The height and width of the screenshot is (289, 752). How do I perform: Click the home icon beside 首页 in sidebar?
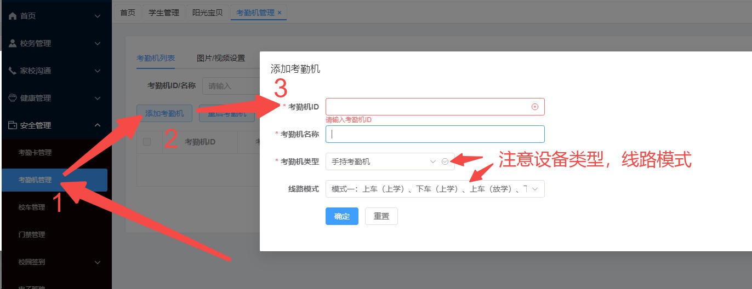pos(13,16)
